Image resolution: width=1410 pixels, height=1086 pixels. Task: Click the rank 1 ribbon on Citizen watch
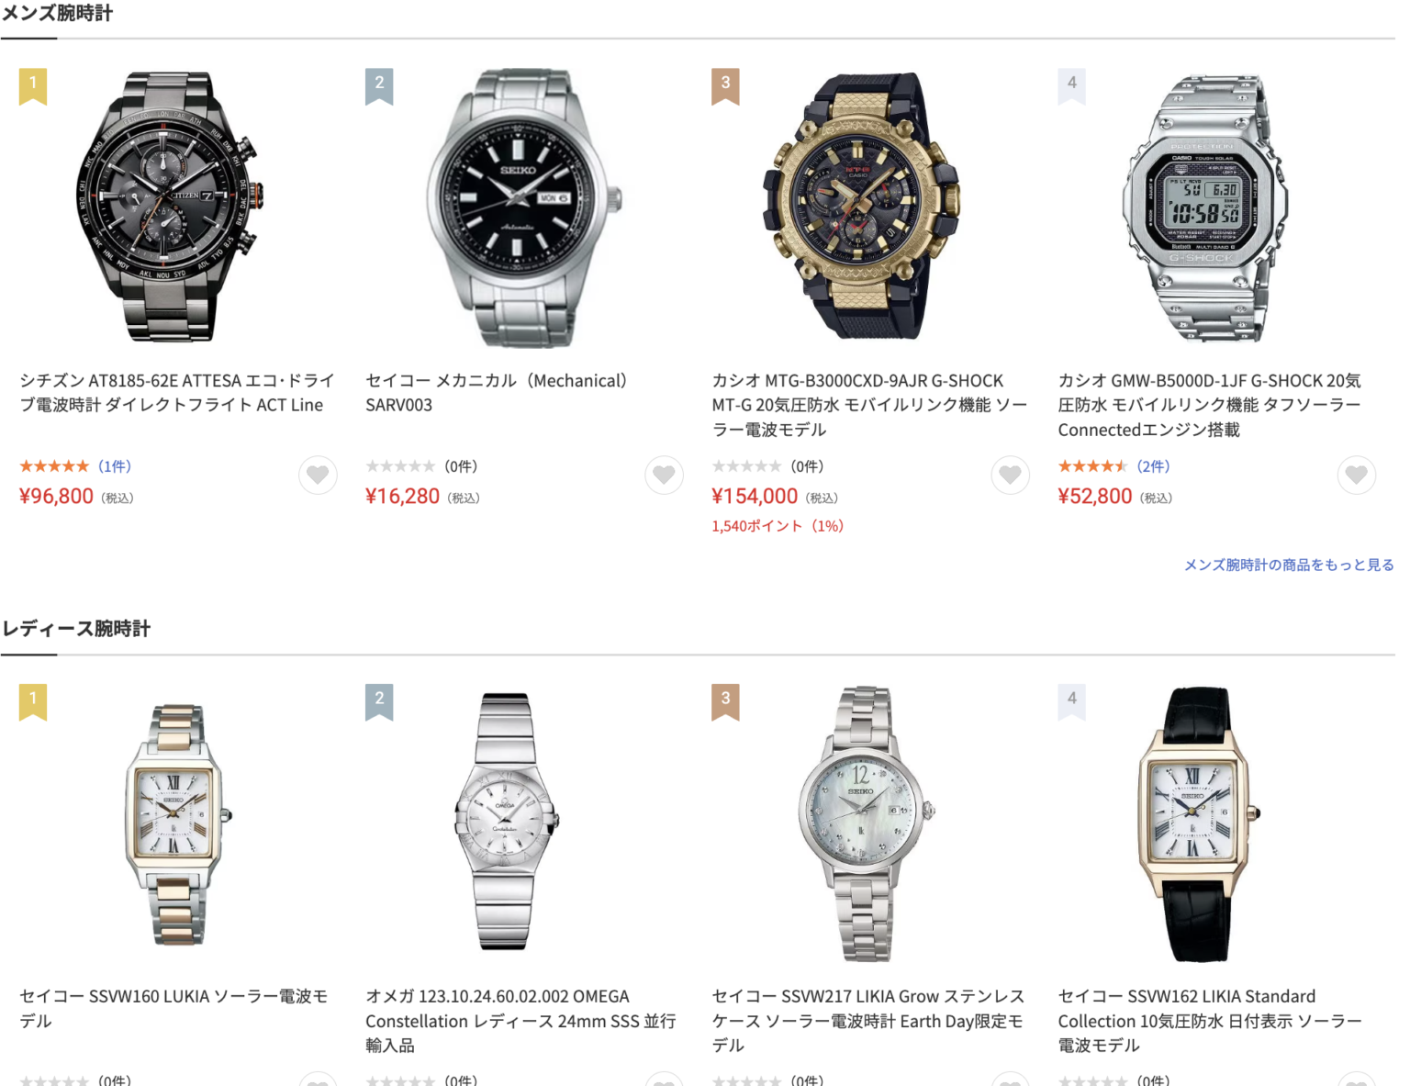coord(33,86)
